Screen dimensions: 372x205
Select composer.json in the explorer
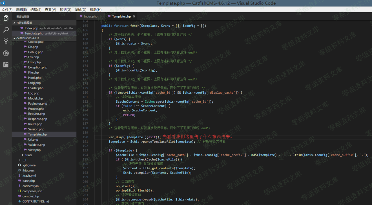point(32,191)
